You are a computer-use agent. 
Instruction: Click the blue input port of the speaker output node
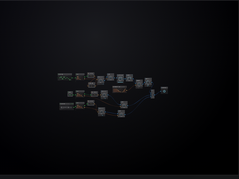pyautogui.click(x=161, y=91)
